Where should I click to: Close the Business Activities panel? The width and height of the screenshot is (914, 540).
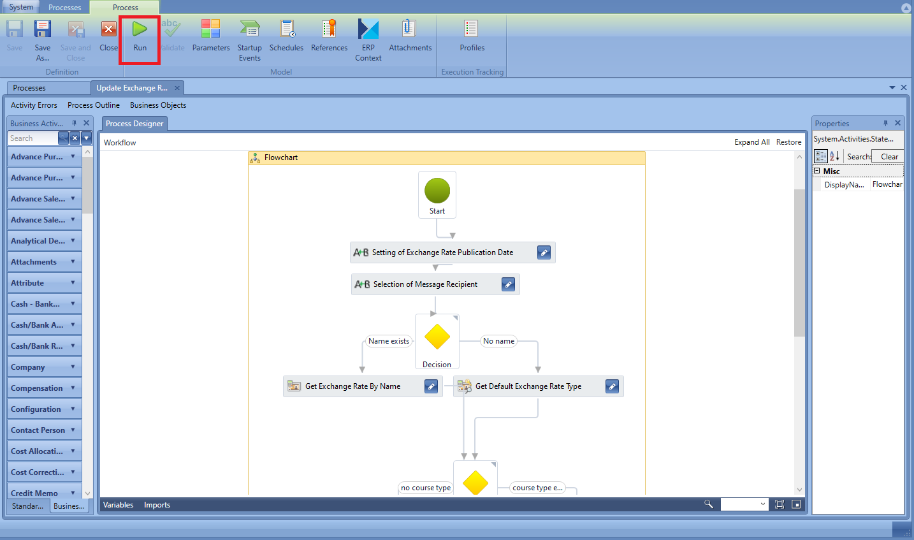[x=87, y=123]
